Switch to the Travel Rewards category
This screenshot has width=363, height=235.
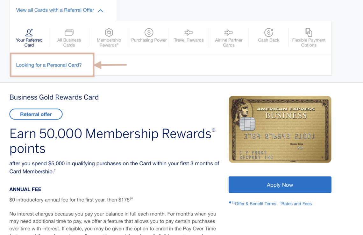189,37
